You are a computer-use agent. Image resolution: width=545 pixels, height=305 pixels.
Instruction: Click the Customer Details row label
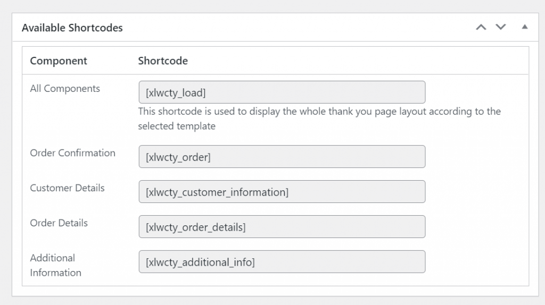point(67,188)
